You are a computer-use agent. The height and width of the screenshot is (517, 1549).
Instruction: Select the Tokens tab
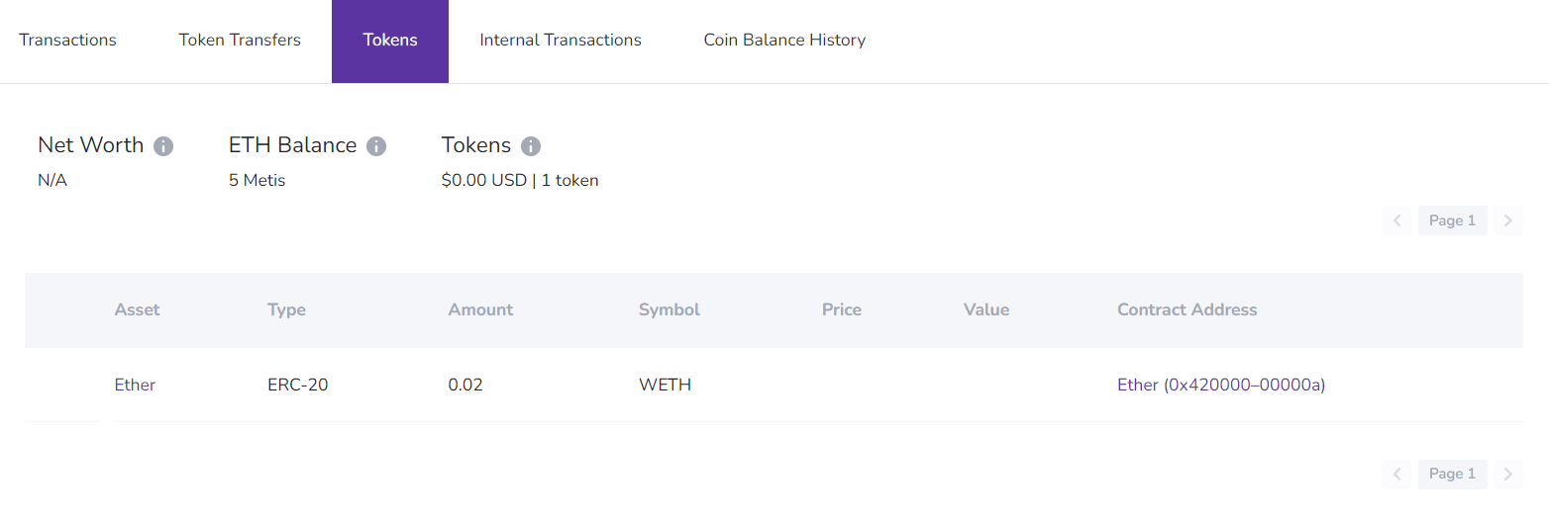point(390,41)
